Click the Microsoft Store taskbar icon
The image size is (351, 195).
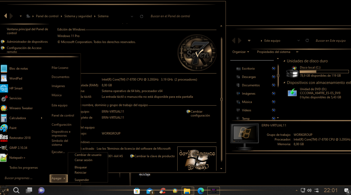point(137,191)
